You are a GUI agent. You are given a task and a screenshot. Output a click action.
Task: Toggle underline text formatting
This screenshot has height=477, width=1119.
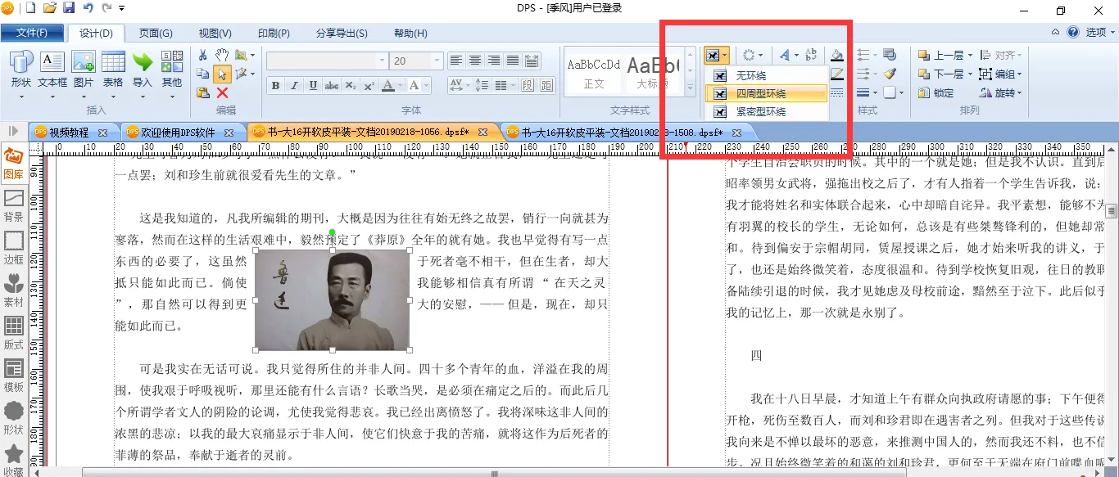(313, 86)
